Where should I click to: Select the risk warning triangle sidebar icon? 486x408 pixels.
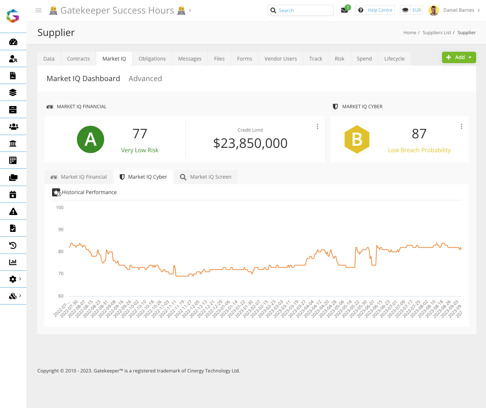point(13,211)
